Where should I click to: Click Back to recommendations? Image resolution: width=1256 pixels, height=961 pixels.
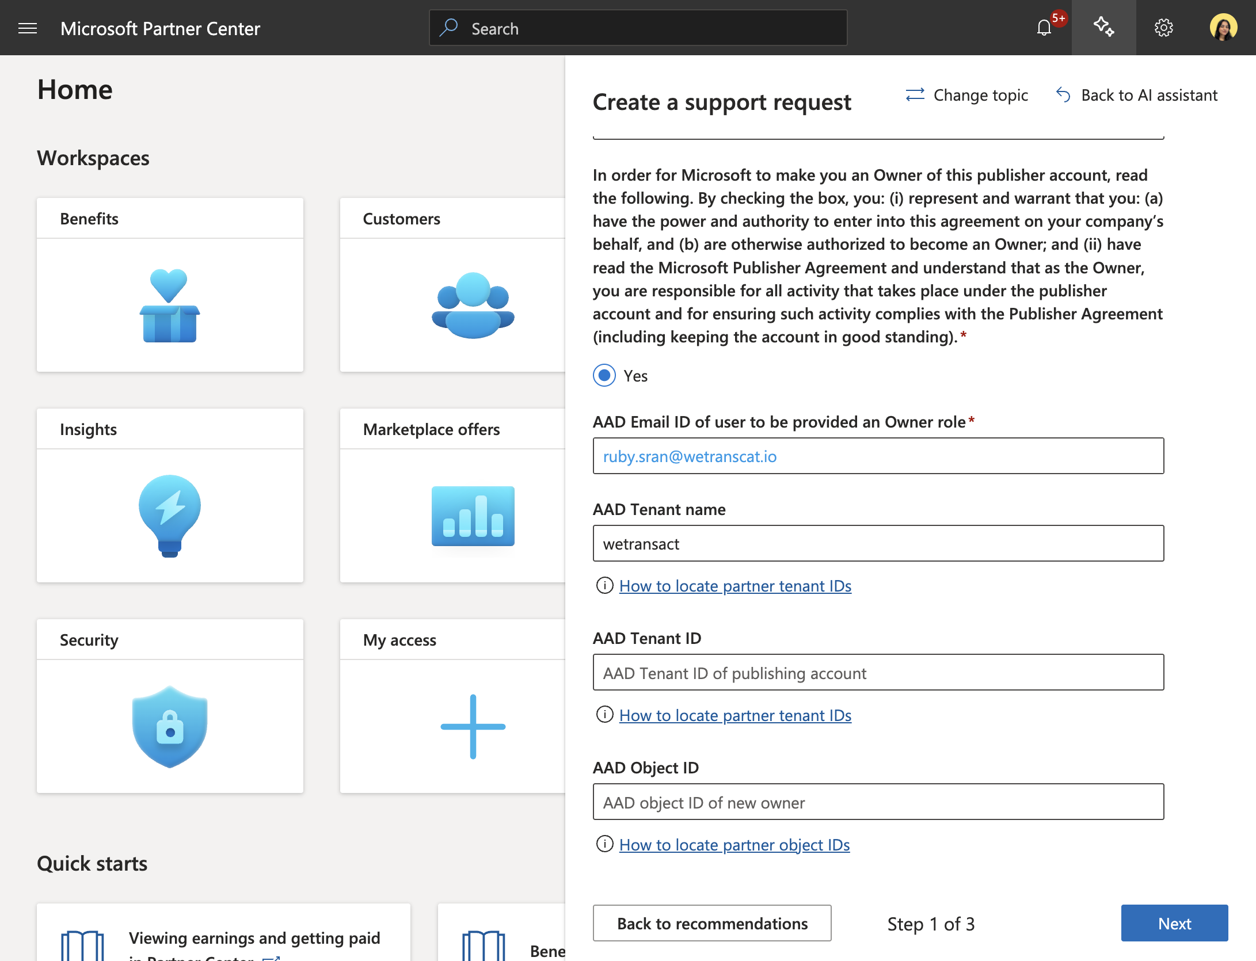(712, 923)
